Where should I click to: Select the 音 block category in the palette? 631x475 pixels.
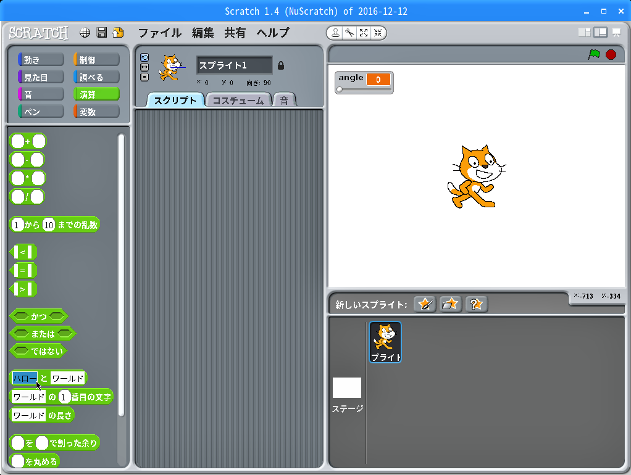(x=41, y=94)
